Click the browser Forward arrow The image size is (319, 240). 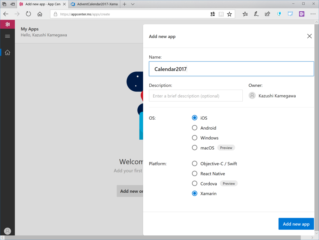point(17,14)
